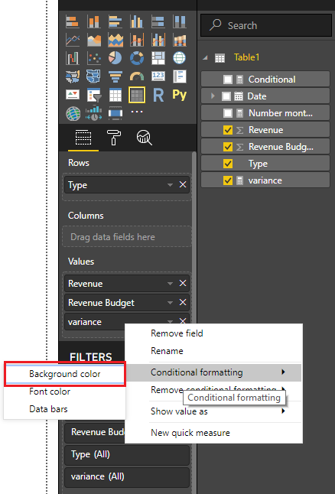Choose the stacked area chart visual

[115, 40]
